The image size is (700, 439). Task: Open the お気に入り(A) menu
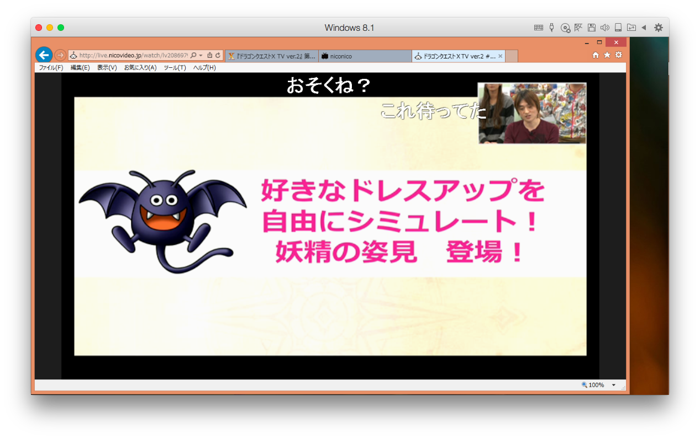coord(140,68)
